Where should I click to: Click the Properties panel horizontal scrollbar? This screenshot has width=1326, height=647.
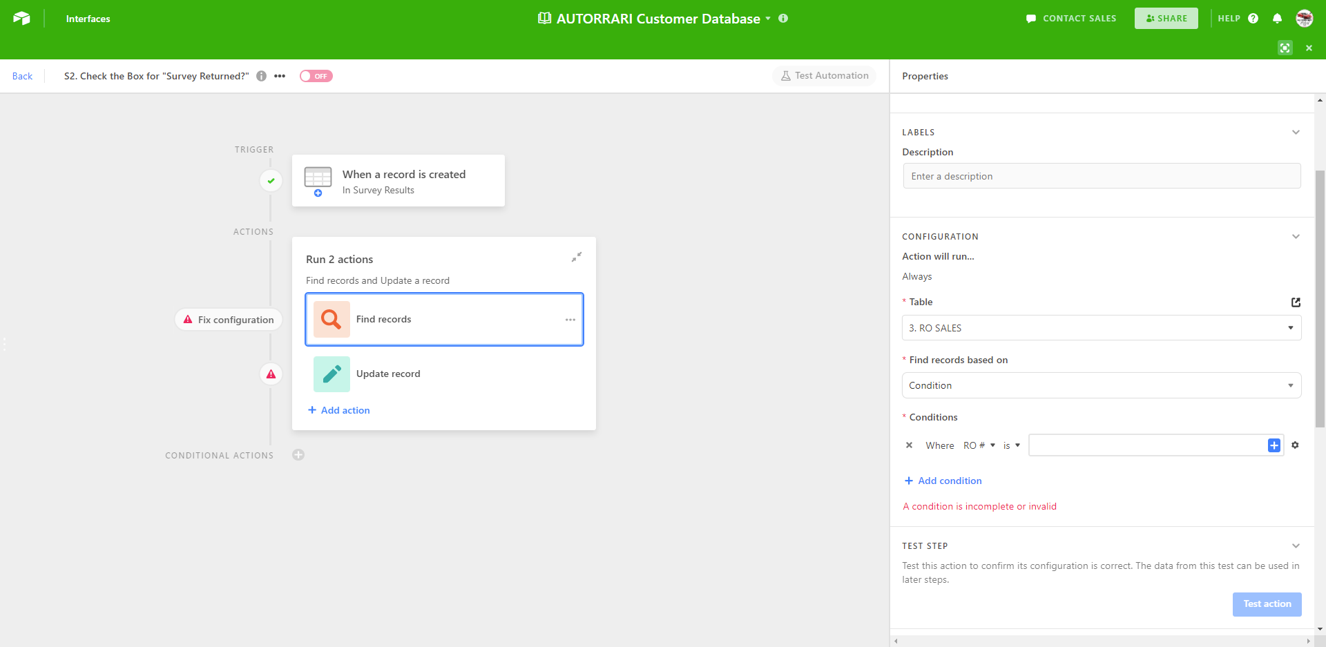pyautogui.click(x=1102, y=641)
